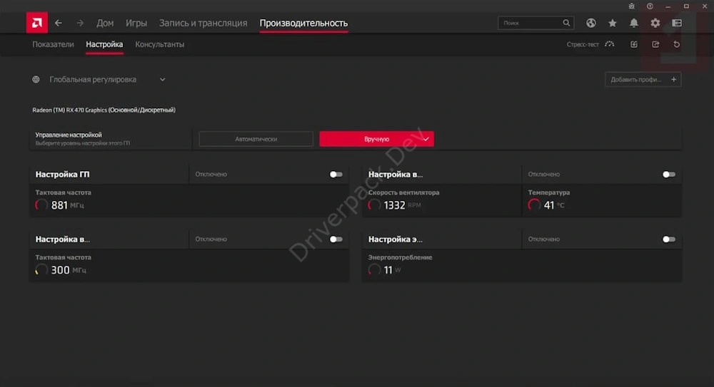Enable the Настройка ГП toggle
714x387 pixels.
(x=336, y=174)
